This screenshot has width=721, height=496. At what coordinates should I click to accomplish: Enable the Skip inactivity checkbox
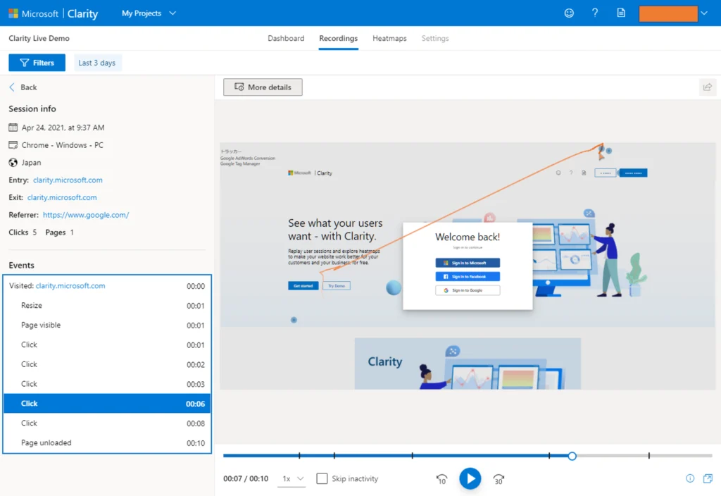322,478
